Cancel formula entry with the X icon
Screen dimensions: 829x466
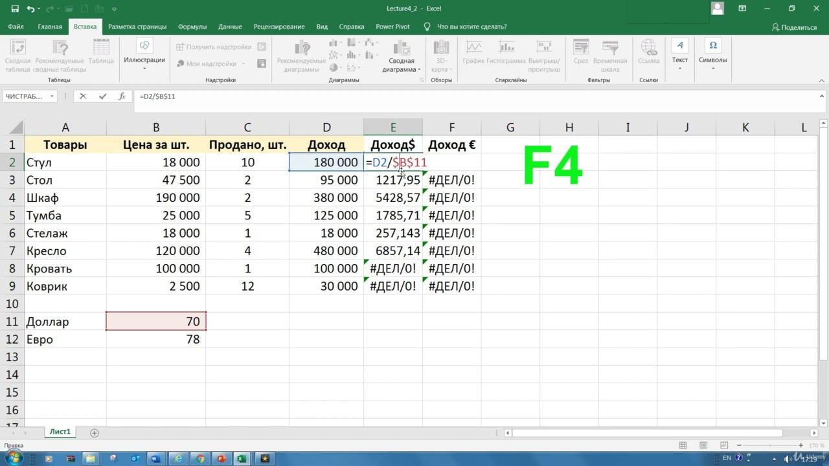point(82,96)
